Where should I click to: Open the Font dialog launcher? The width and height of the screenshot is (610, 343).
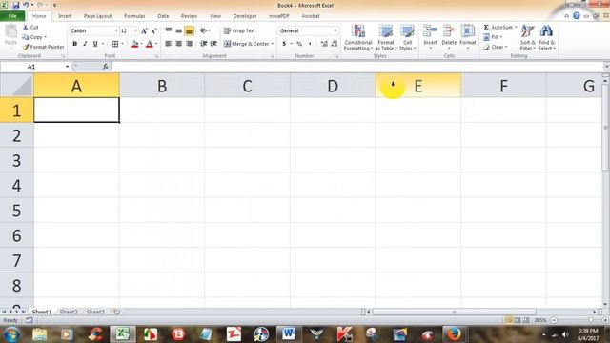point(156,56)
